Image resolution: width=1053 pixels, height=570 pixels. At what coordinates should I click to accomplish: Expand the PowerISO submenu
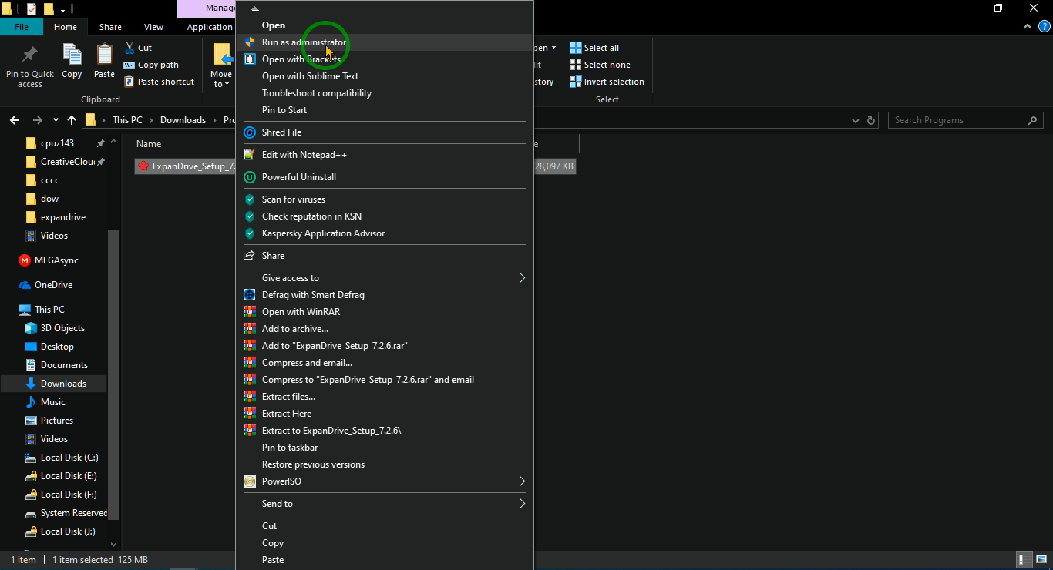click(x=384, y=481)
